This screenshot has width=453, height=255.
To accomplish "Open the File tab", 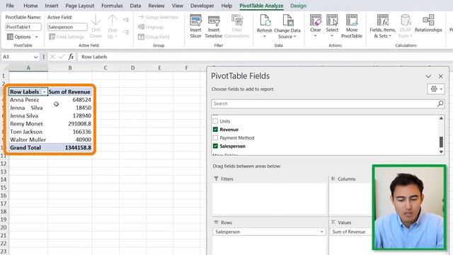I will click(x=10, y=6).
